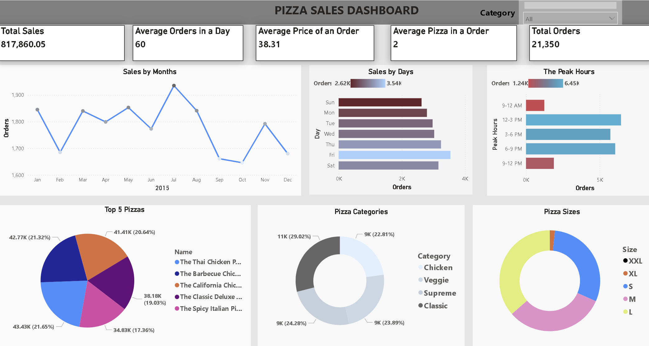Click the 9-12 AM peak hours bar
649x346 pixels.
click(x=535, y=105)
